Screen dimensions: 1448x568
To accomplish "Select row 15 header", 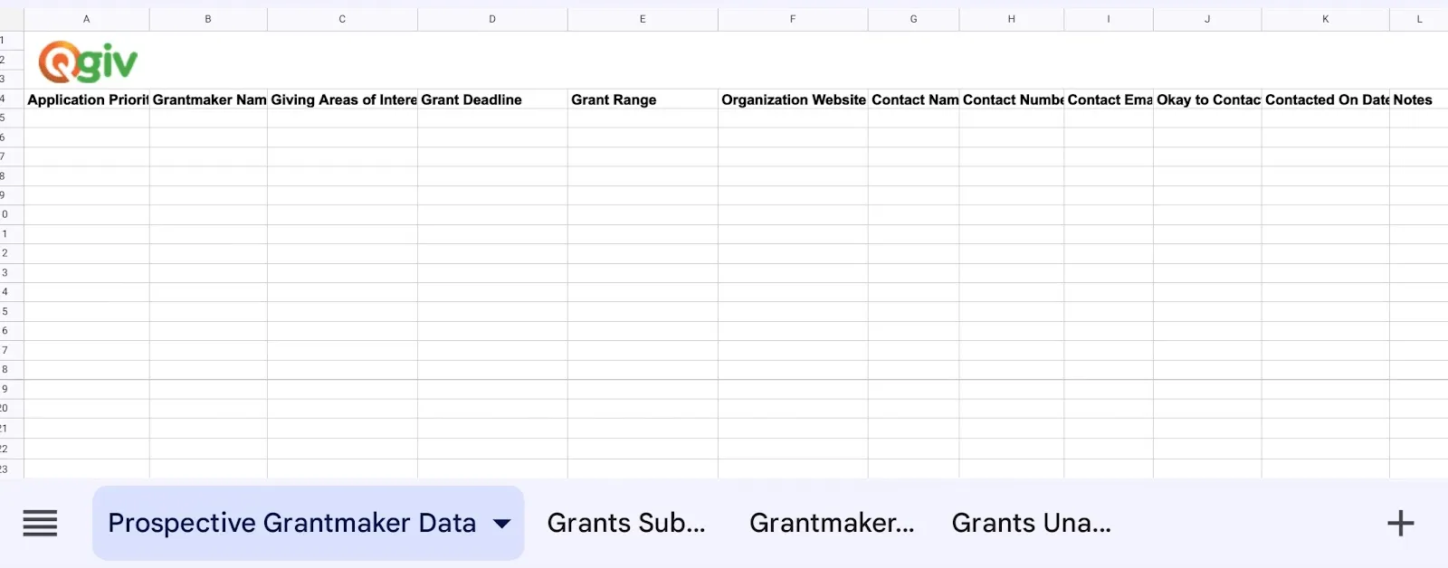I will (12, 311).
